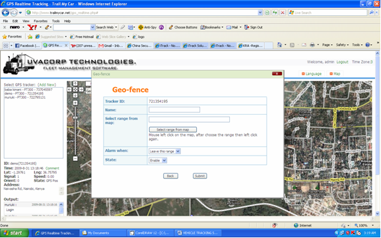
Task: Switch to the Gmail - Inb... tab
Action: 111,45
